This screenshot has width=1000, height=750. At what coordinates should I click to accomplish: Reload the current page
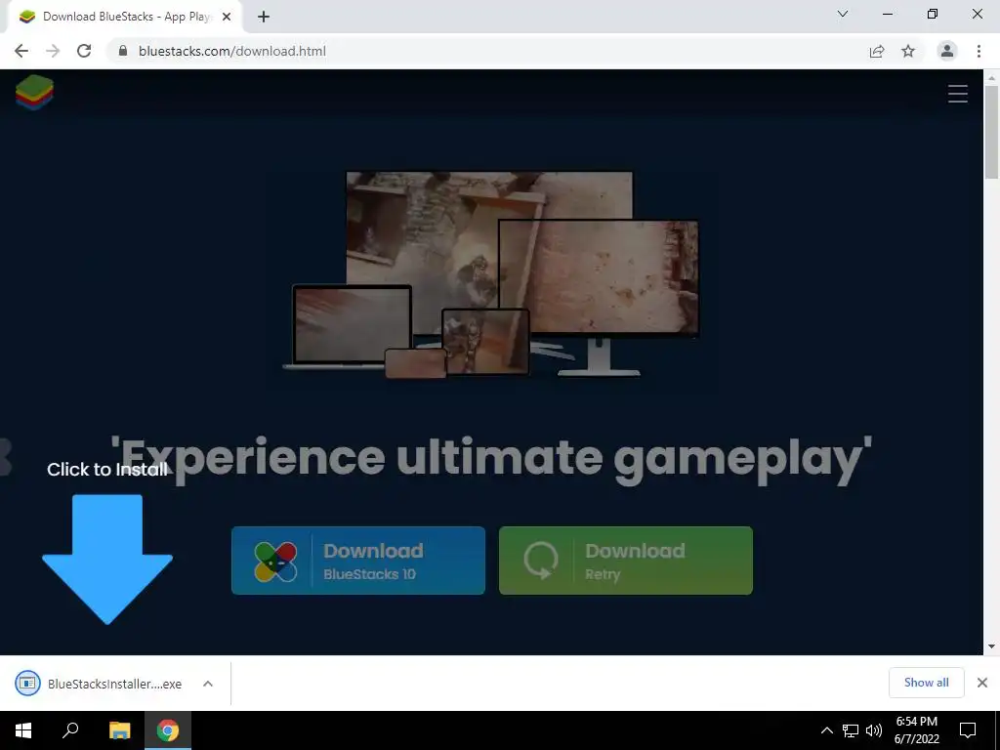[84, 51]
